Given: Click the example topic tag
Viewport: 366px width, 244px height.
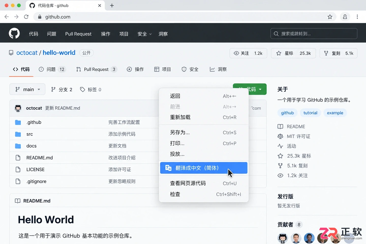Looking at the screenshot, I should [335, 113].
